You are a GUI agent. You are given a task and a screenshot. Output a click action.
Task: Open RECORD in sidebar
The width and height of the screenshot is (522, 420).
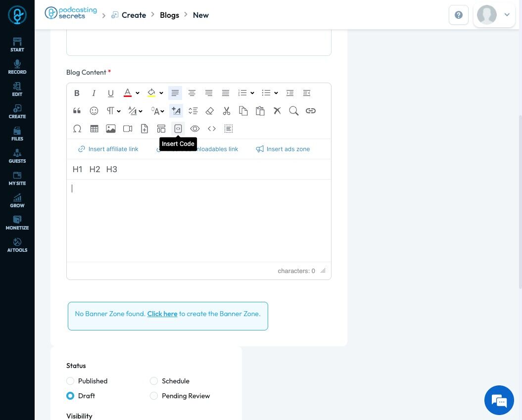point(17,67)
